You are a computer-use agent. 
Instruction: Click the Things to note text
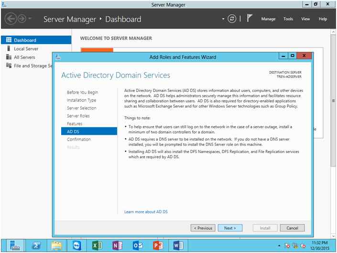(137, 118)
